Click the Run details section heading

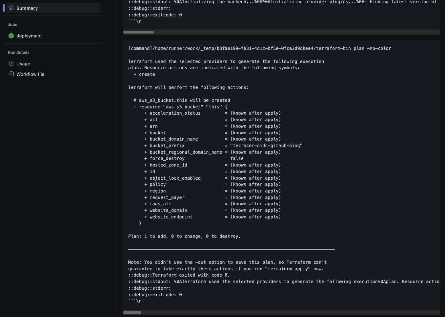19,53
